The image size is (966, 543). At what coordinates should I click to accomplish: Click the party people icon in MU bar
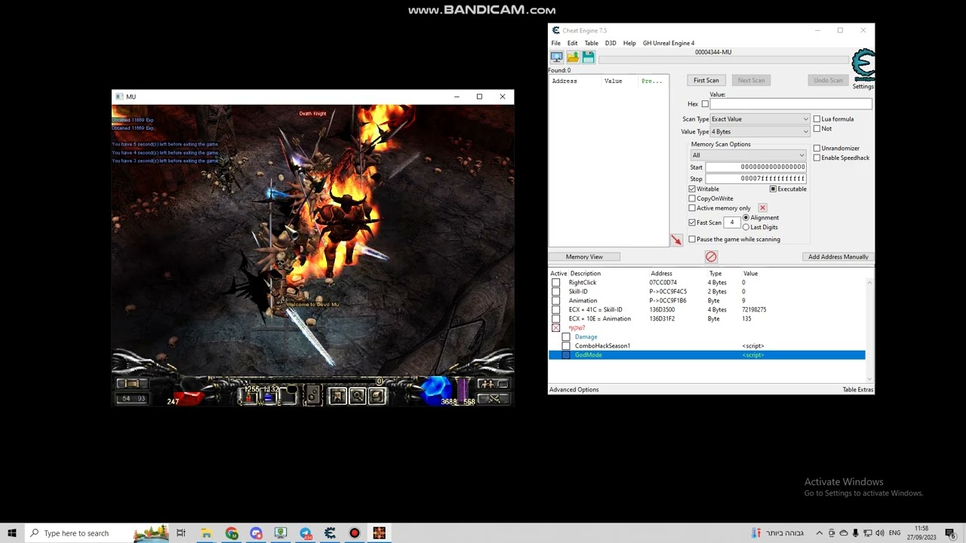(x=494, y=384)
